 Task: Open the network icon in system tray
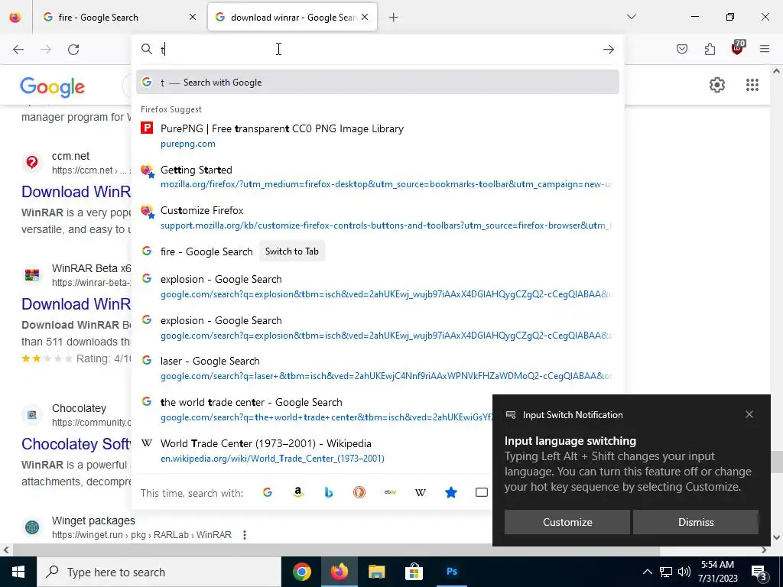(666, 572)
